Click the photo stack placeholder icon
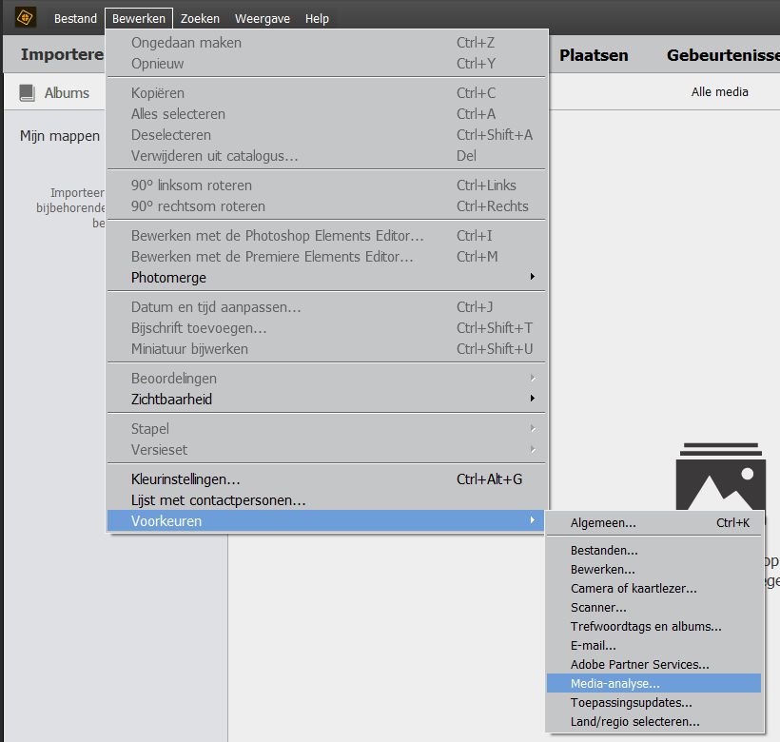Viewport: 780px width, 742px height. click(x=720, y=476)
